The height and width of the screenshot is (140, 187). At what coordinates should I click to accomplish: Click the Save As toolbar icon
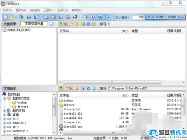coord(36,17)
